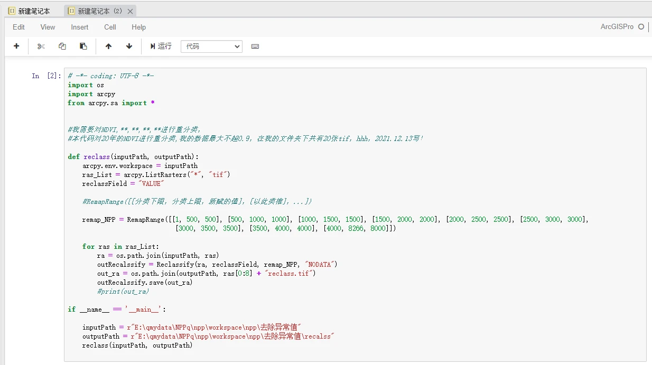This screenshot has width=652, height=365.
Task: Paste cells below icon
Action: 83,46
